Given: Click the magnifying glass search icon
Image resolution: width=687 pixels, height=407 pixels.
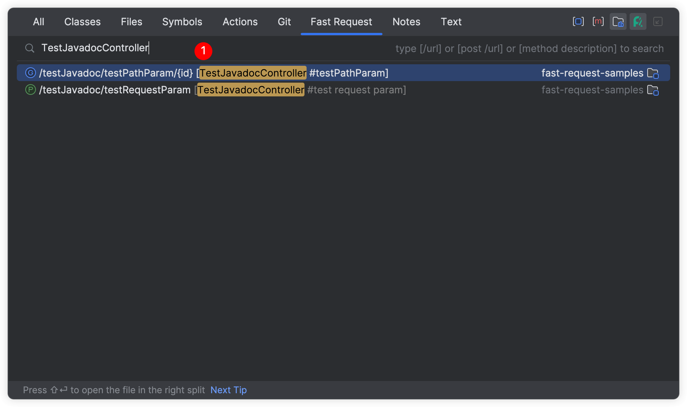Looking at the screenshot, I should coord(30,48).
